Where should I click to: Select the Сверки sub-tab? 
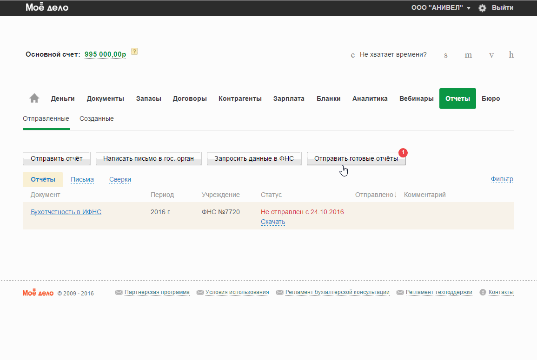(x=120, y=180)
